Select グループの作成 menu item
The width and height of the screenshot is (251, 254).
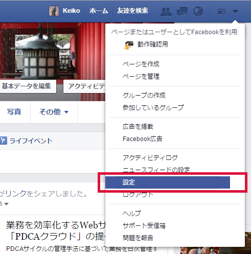(144, 95)
